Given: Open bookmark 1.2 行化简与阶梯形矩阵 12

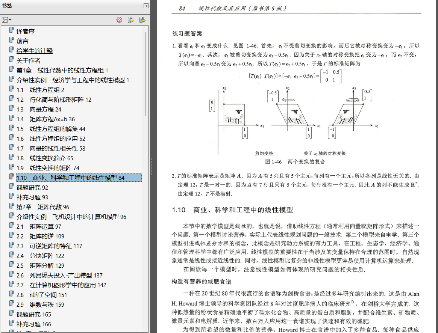Looking at the screenshot, I should 54,99.
